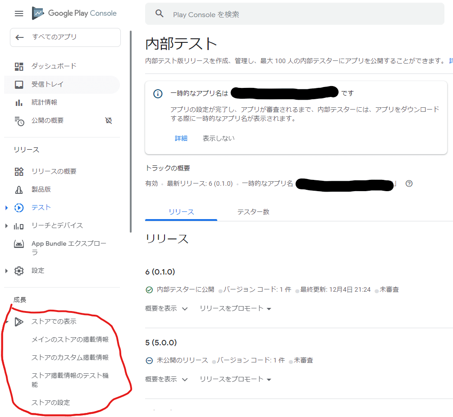
Task: Click the 設定 gear icon
Action: coord(19,271)
